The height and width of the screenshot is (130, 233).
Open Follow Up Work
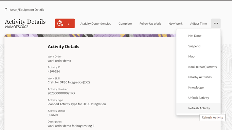[x=150, y=24]
